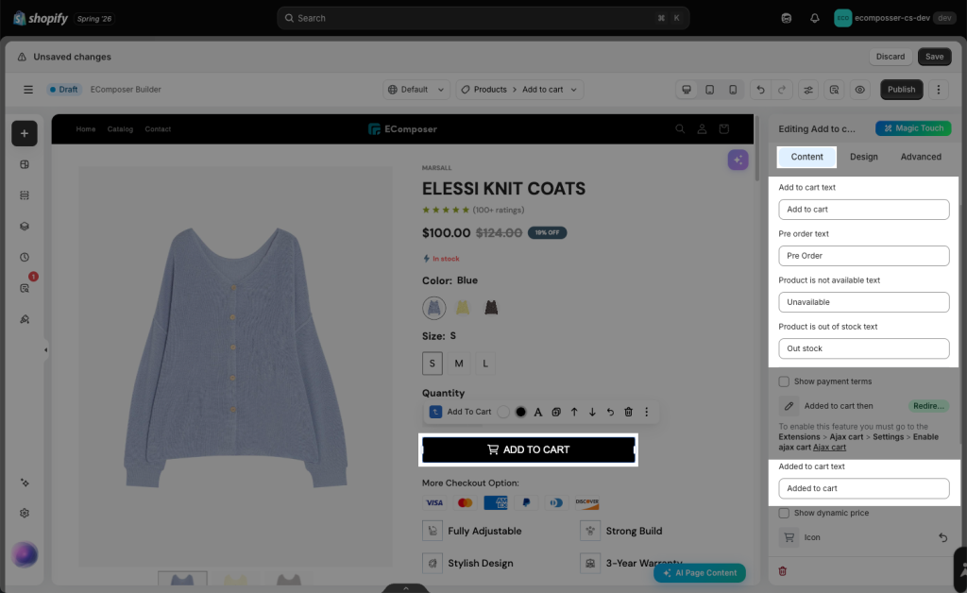Open Products Add to cart template dropdown
Viewport: 967px width, 593px height.
click(519, 90)
